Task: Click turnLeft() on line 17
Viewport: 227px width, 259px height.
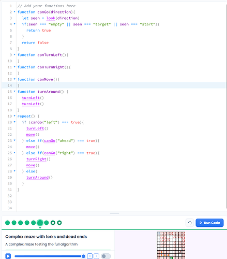Action: (x=33, y=104)
